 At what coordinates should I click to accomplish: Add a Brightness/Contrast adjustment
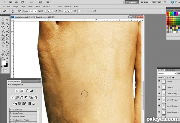(x=17, y=91)
